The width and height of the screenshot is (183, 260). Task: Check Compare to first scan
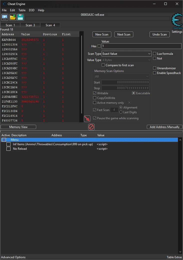(x=103, y=65)
